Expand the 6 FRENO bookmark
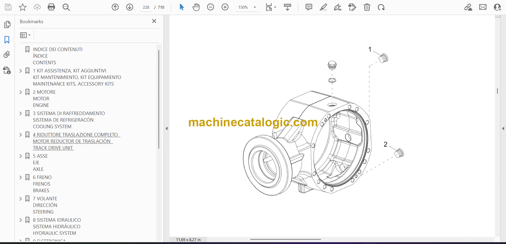This screenshot has height=244, width=506. [21, 177]
